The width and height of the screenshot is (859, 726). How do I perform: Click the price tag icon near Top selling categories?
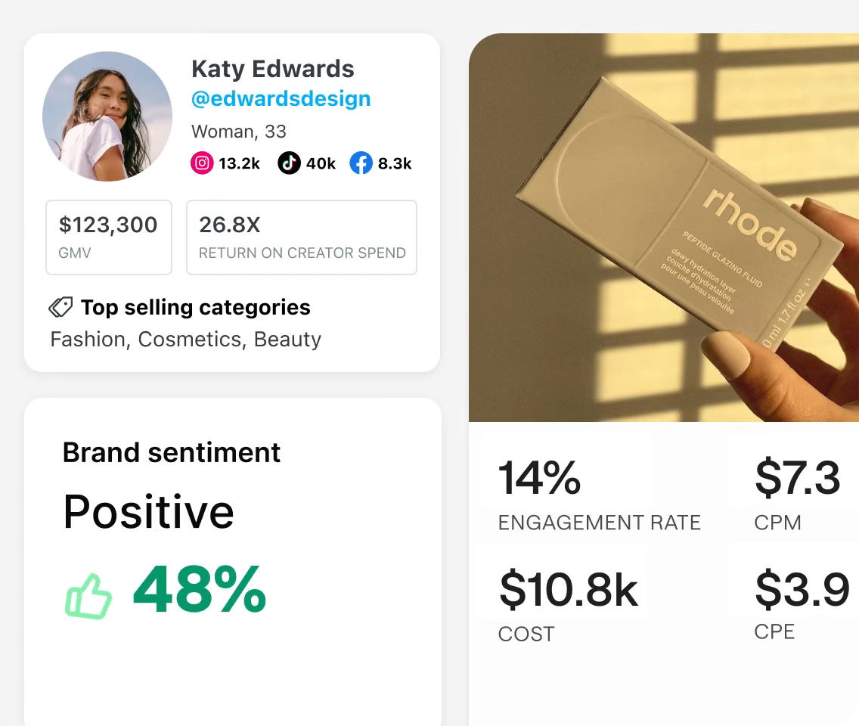click(x=62, y=307)
